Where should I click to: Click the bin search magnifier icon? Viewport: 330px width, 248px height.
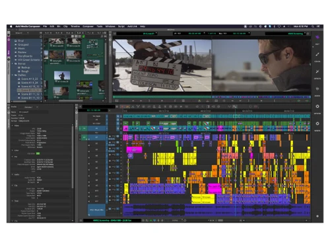(x=102, y=36)
